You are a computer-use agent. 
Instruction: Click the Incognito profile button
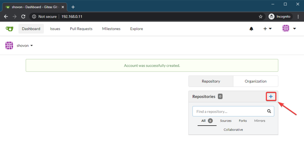tap(281, 17)
